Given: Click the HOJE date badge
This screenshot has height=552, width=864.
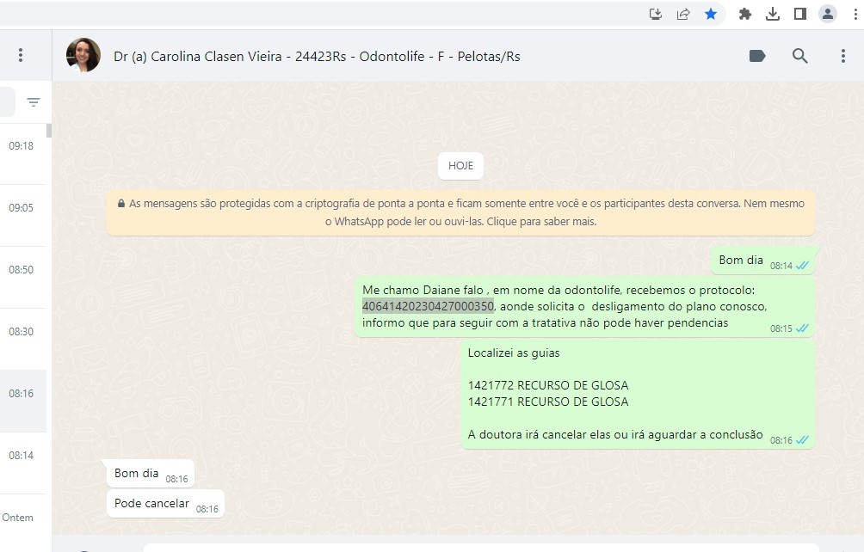Looking at the screenshot, I should [x=460, y=166].
